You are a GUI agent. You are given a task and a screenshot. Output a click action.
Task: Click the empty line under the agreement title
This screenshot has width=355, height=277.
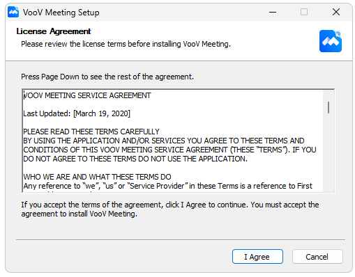172,104
